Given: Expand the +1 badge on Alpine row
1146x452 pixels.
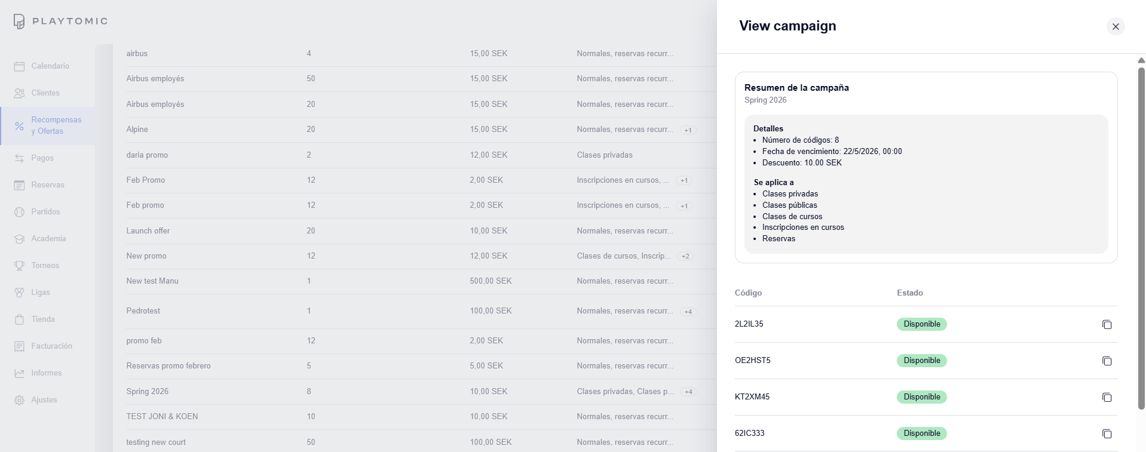Looking at the screenshot, I should pos(688,130).
